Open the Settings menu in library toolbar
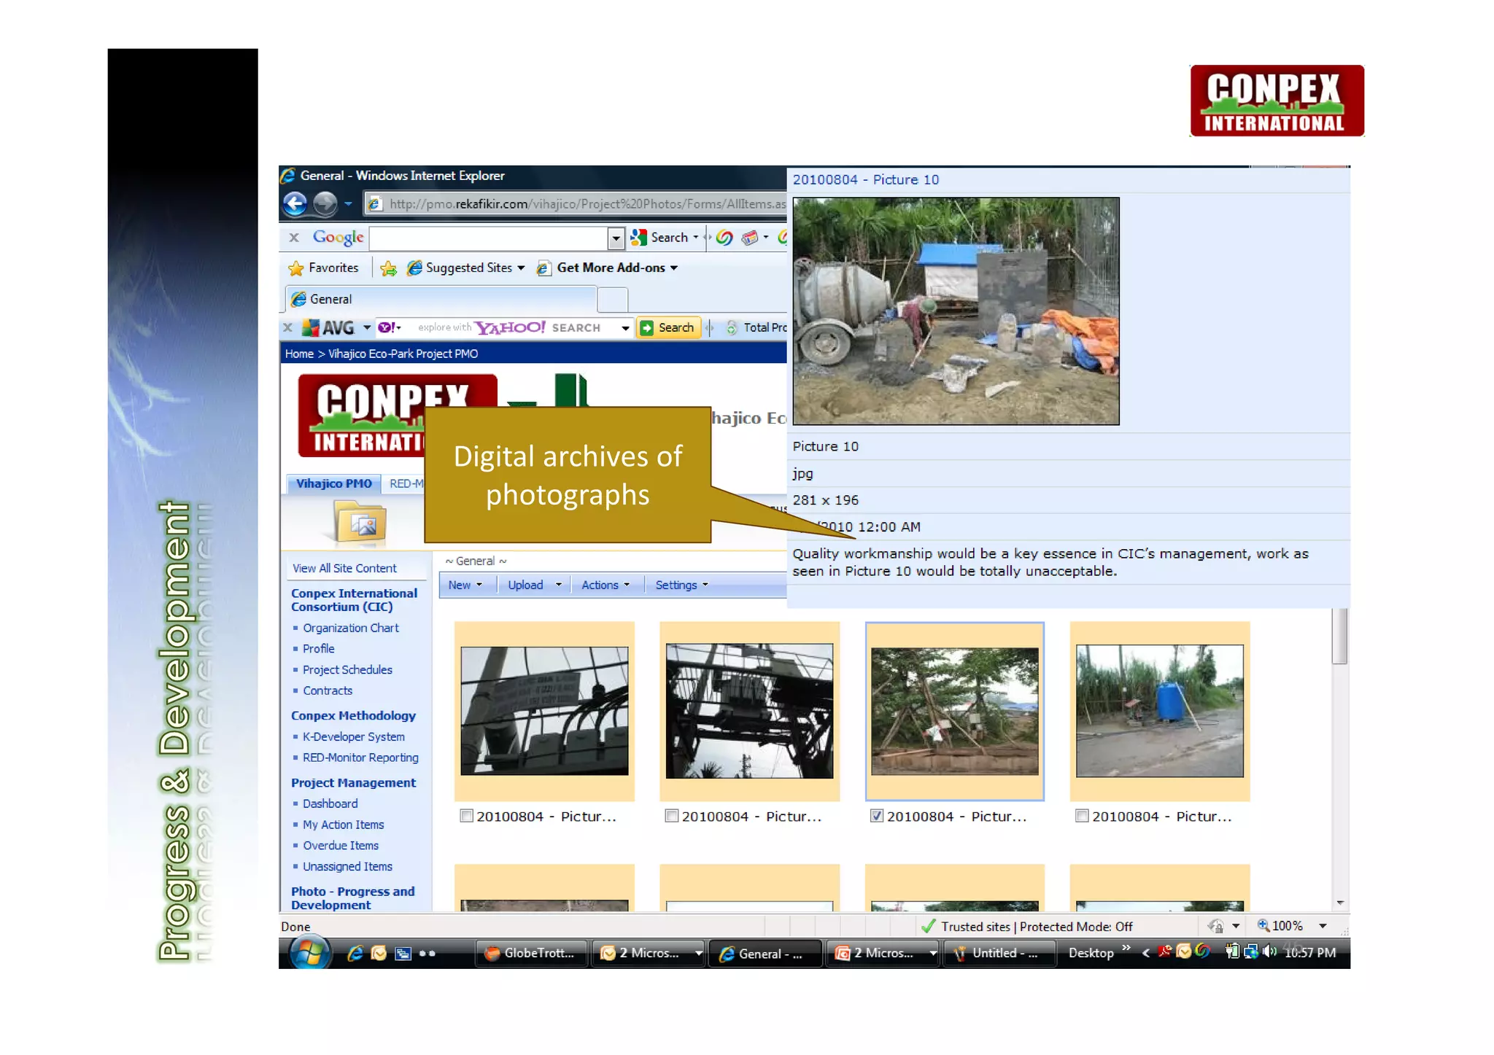 (681, 585)
